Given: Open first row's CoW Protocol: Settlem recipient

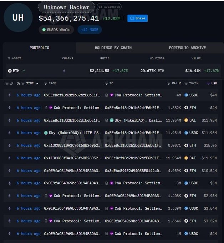Looking at the screenshot, I should pyautogui.click(x=138, y=95).
